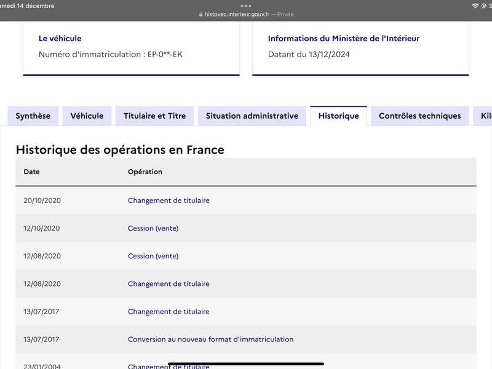492x369 pixels.
Task: Click Cession (vente) dated 12/10/2020
Action: (x=153, y=228)
